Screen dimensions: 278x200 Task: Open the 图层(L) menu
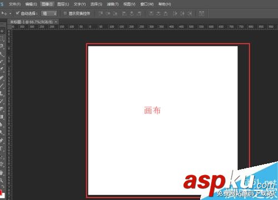(63, 4)
